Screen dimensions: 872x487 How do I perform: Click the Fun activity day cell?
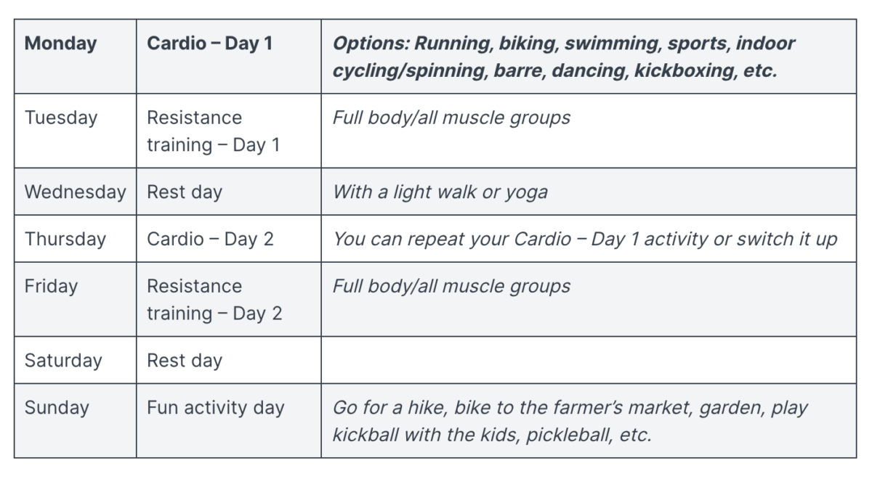tap(229, 420)
